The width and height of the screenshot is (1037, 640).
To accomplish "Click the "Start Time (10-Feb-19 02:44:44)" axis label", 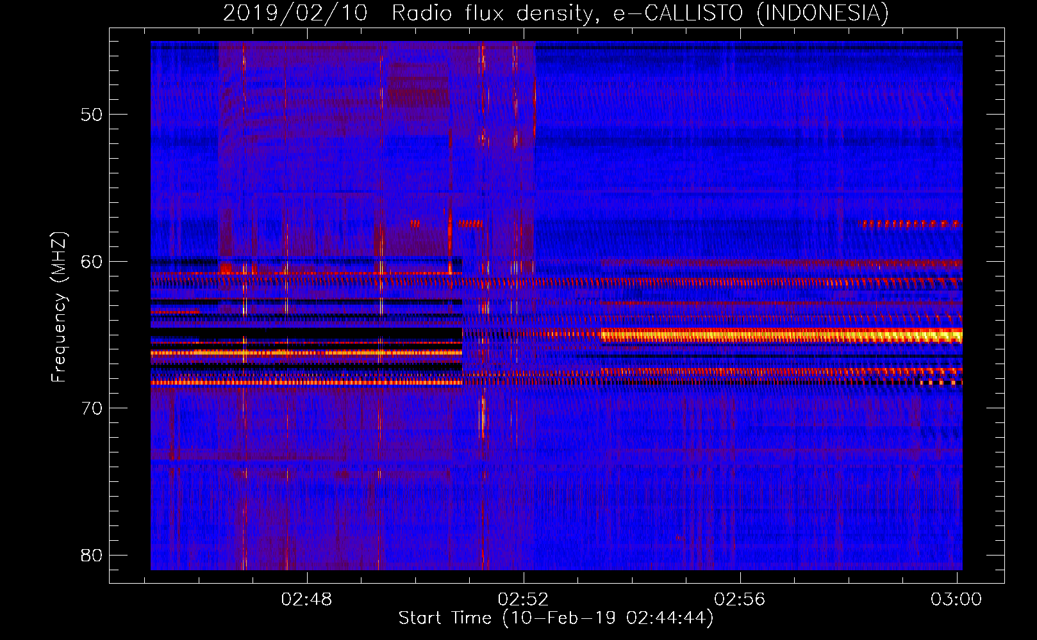I will coord(556,618).
